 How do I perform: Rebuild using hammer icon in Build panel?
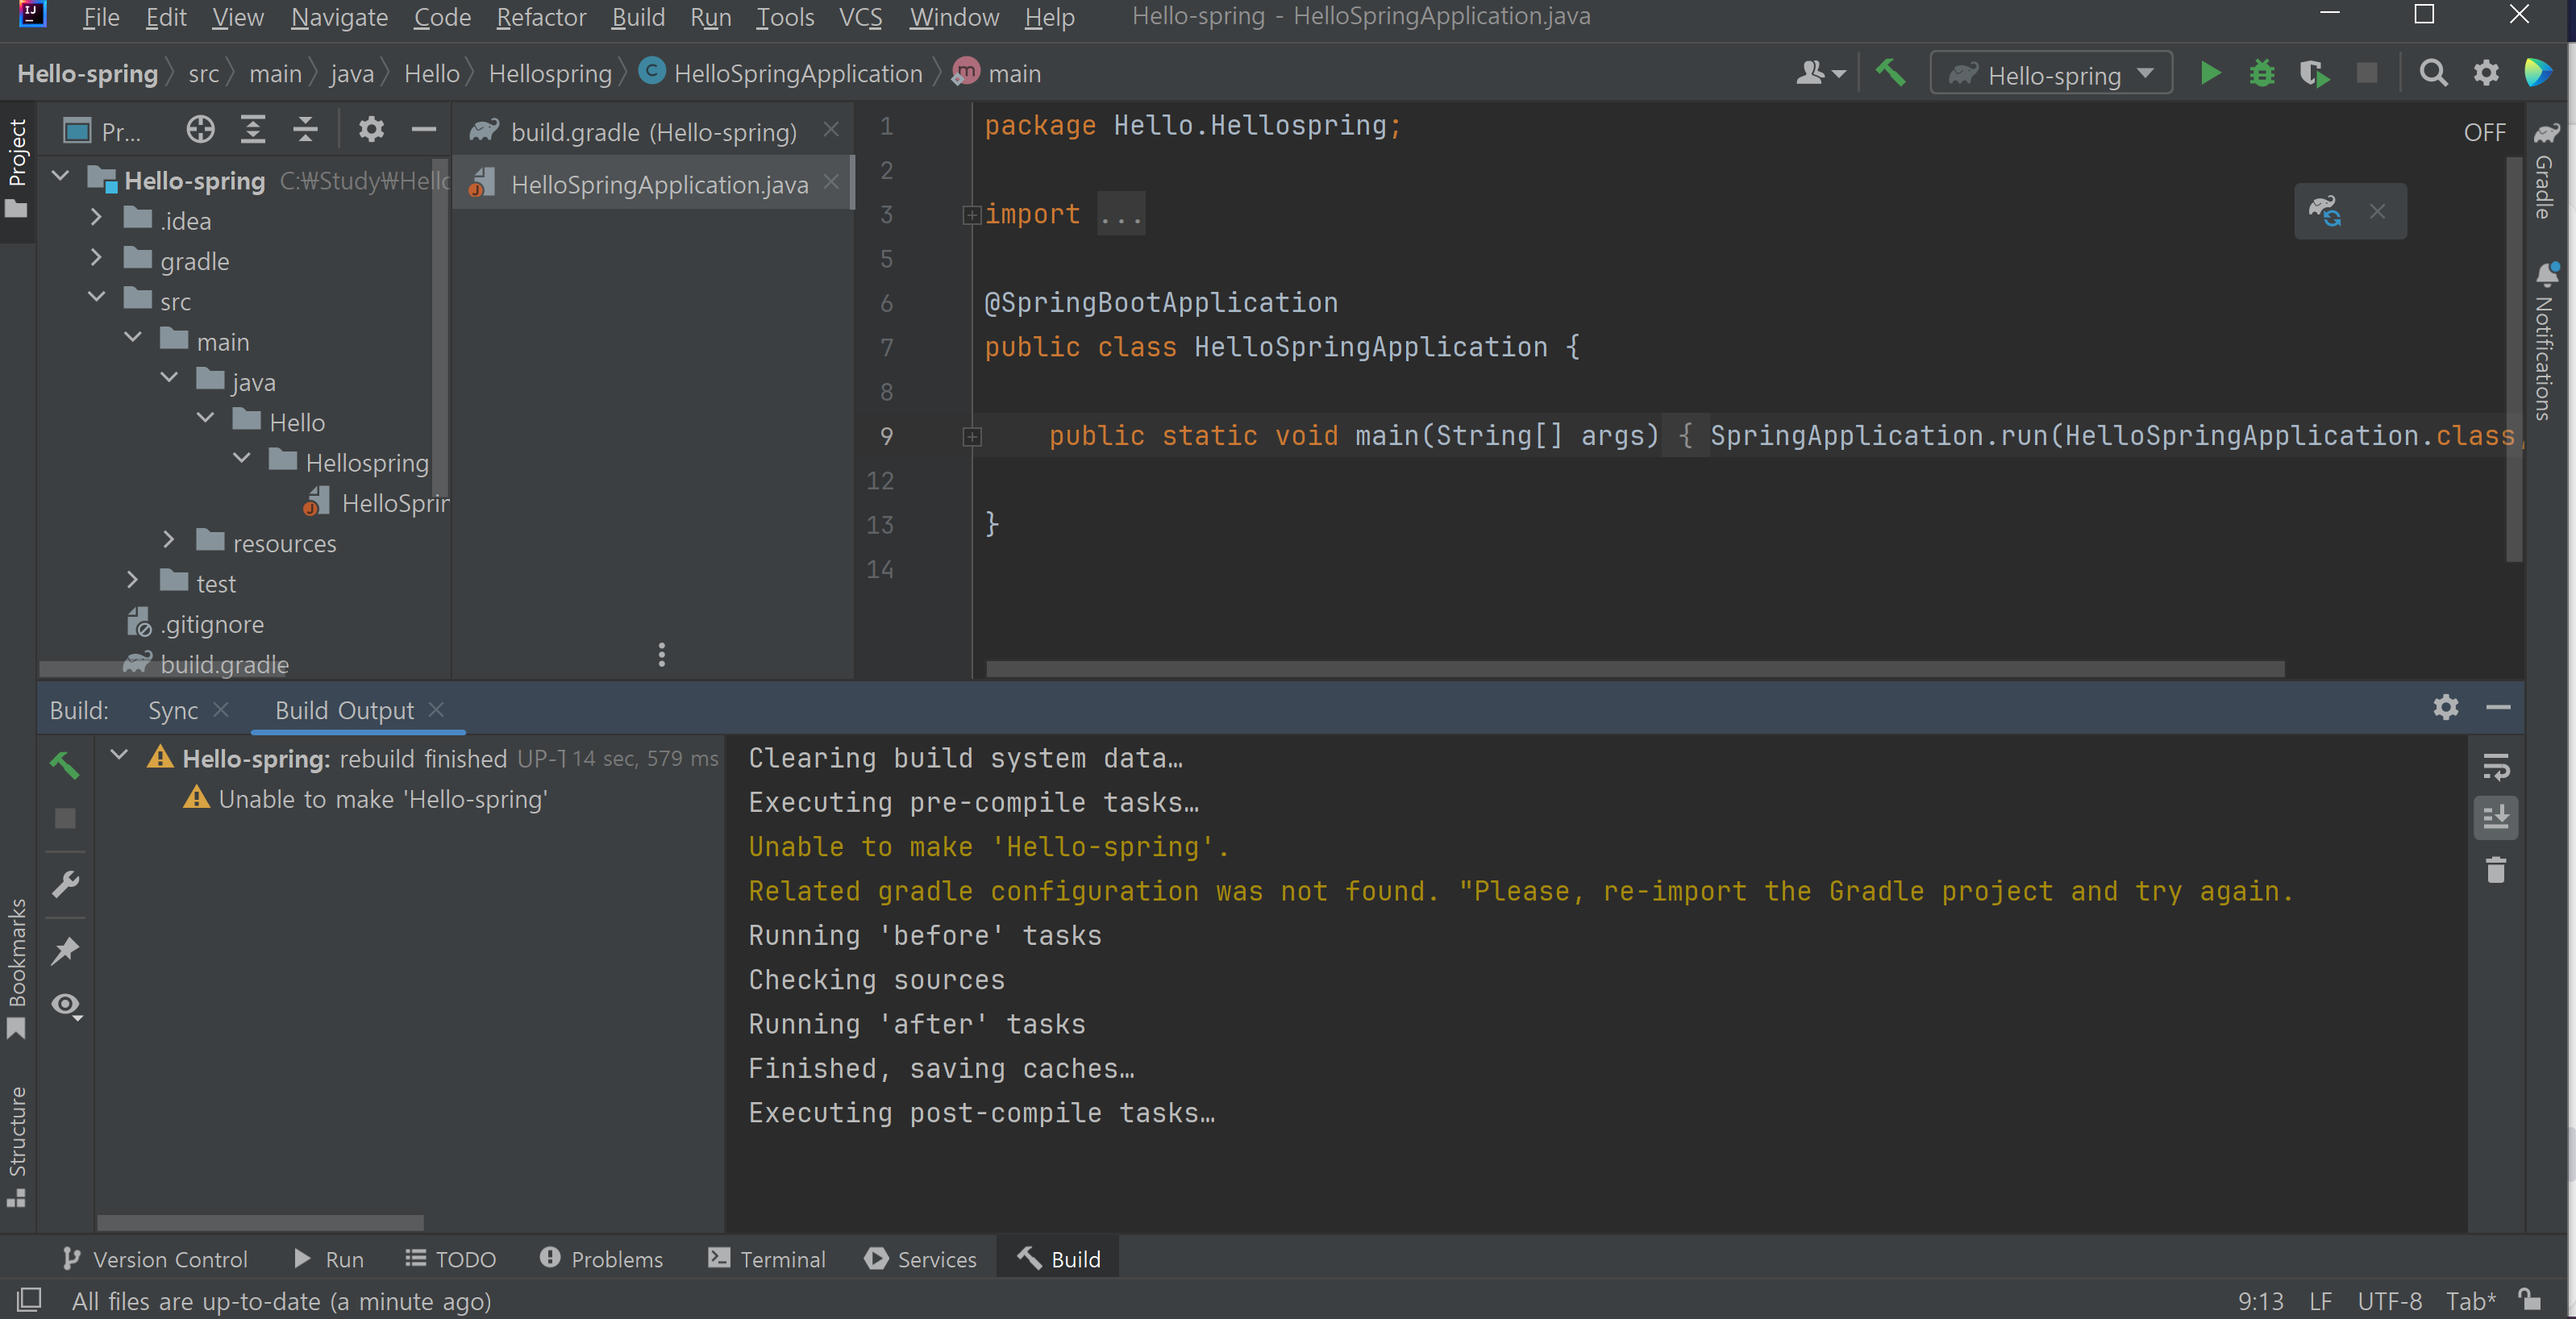coord(65,765)
